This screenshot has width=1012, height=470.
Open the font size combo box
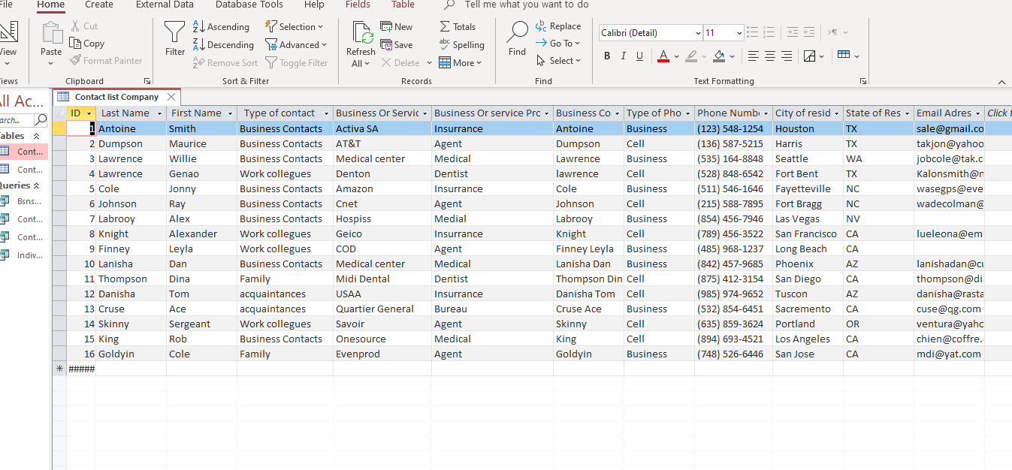coord(724,32)
